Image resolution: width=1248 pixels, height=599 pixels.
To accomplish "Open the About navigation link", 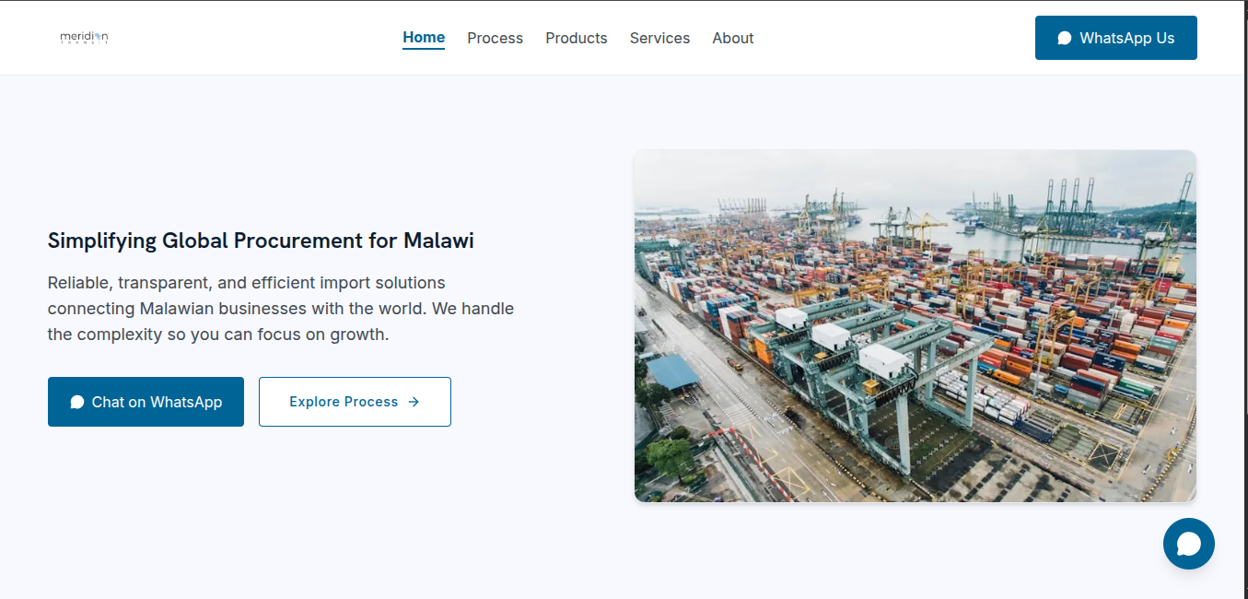I will coord(733,38).
